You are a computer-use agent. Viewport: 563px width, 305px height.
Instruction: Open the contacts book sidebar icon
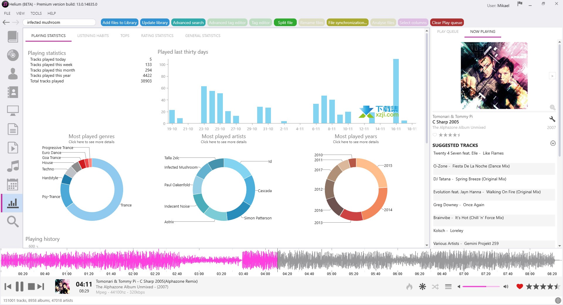(13, 92)
